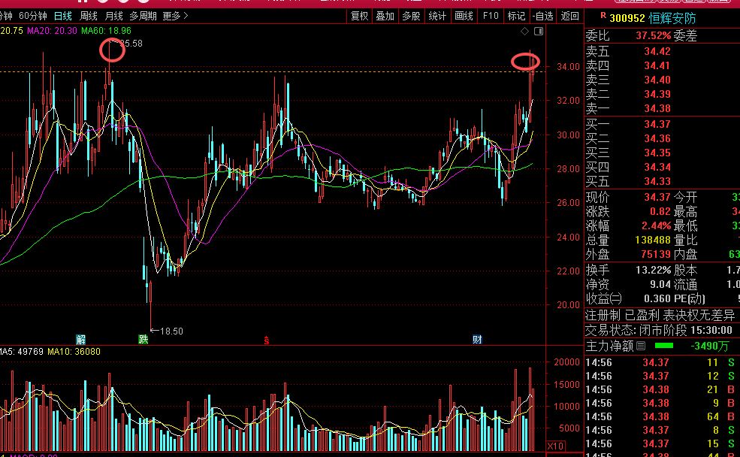Image resolution: width=740 pixels, height=457 pixels.
Task: Click the 表决权无差异 tag
Action: 699,315
